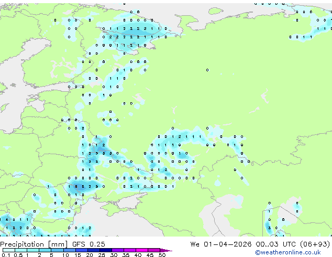Image resolution: width=332 pixels, height=257 pixels.
Task: Select the 5–10 mm legend swatch
Action: coord(57,250)
